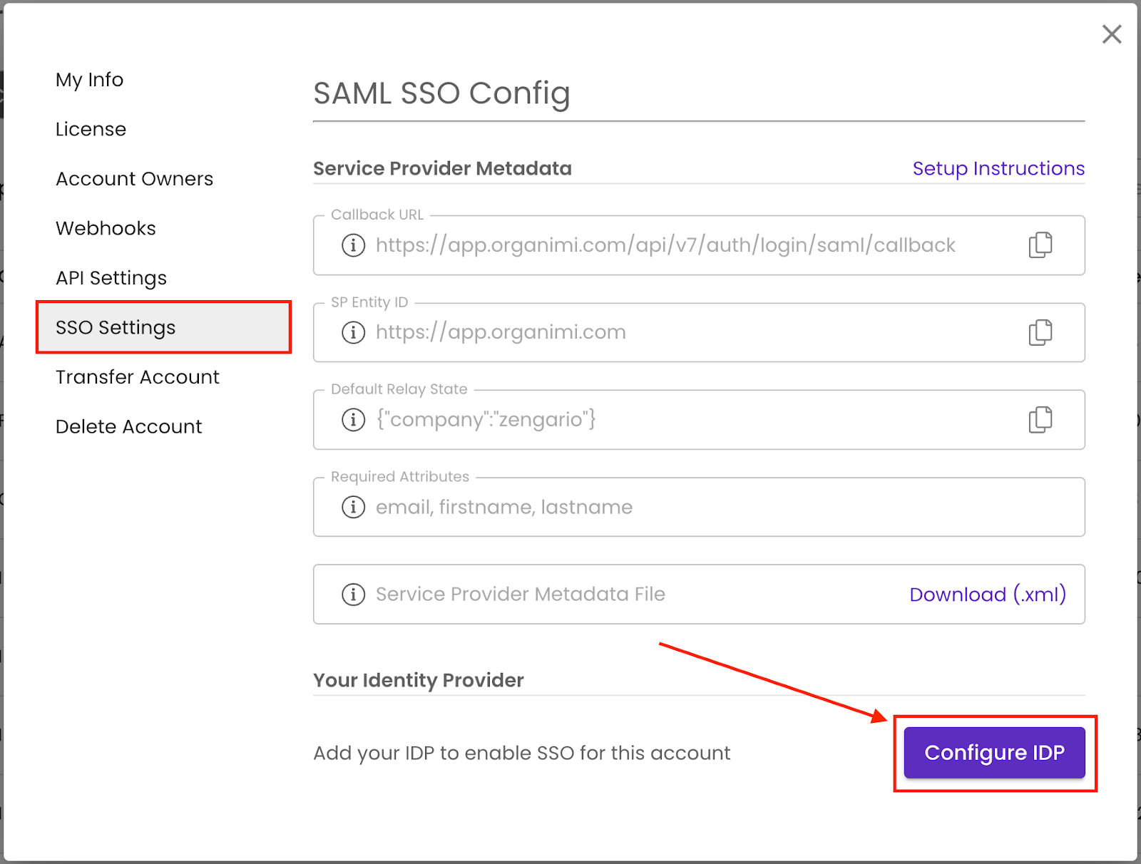The width and height of the screenshot is (1141, 864).
Task: Select the Delete Account option
Action: click(x=128, y=426)
